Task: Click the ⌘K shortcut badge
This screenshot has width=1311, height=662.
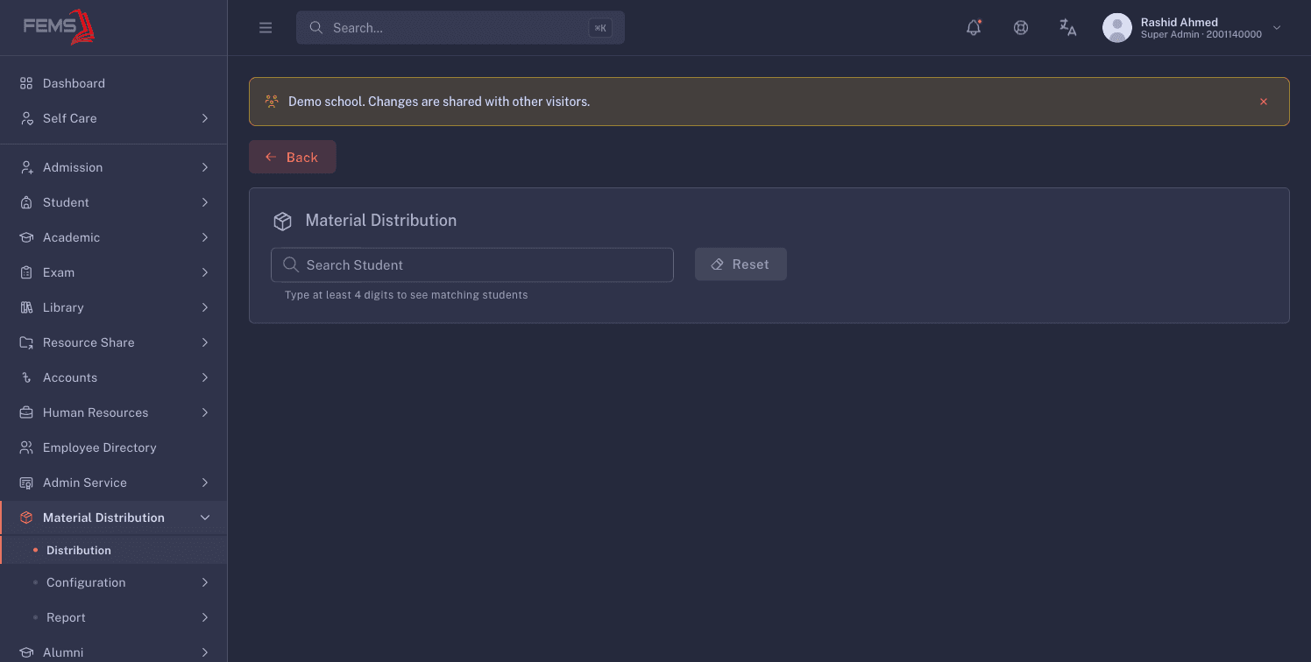Action: click(600, 28)
